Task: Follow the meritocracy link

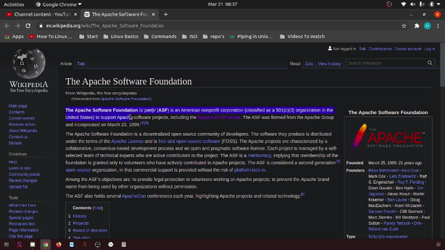Action: click(x=259, y=156)
